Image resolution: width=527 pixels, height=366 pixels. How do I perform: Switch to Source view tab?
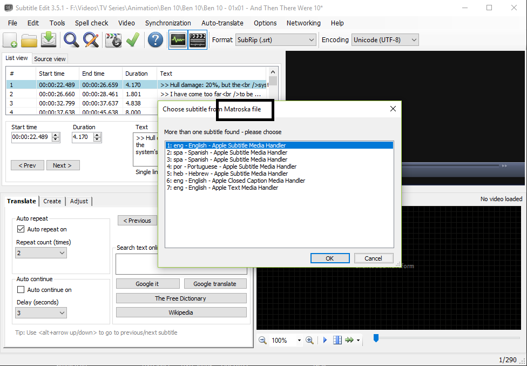click(50, 59)
